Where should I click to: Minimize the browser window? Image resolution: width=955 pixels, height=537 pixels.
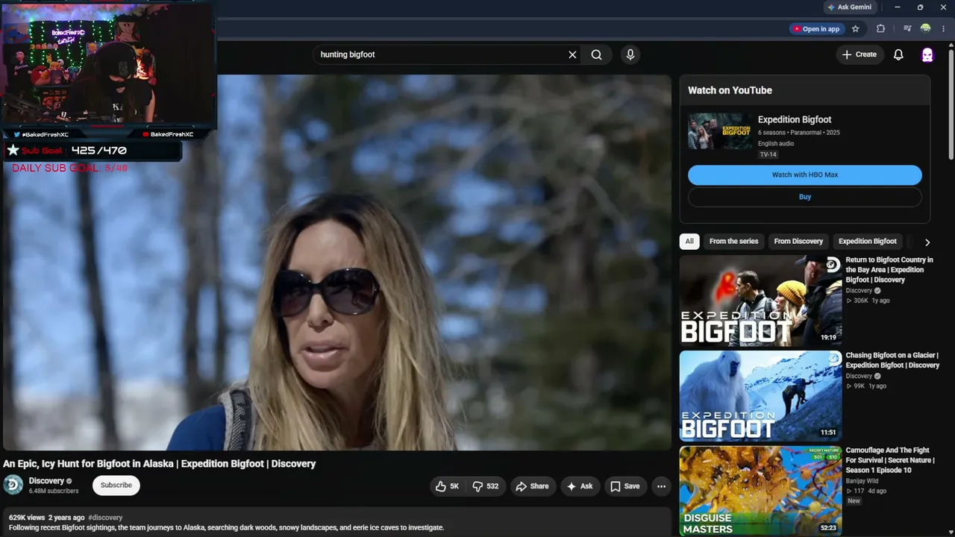898,7
